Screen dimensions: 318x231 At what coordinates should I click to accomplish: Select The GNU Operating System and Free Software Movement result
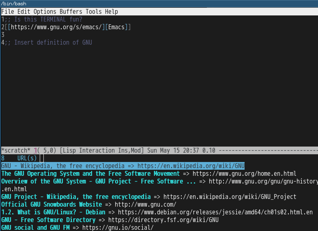[x=148, y=174]
